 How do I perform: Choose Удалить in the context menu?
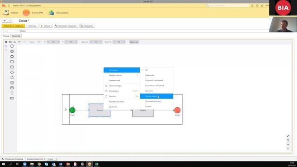[122, 96]
